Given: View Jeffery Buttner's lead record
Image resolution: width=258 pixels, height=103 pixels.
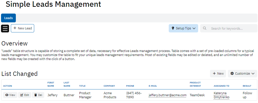Looking at the screenshot, I should coord(10,95).
